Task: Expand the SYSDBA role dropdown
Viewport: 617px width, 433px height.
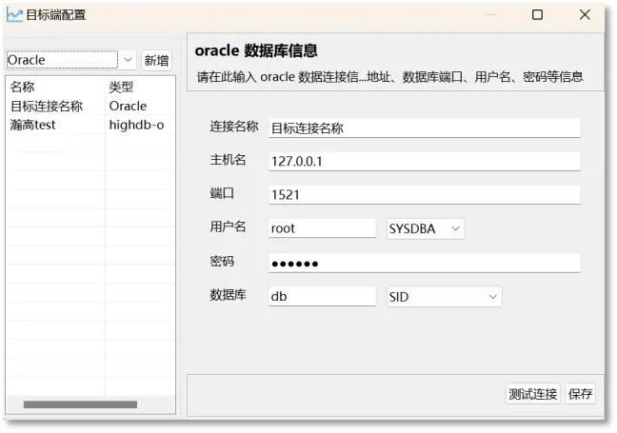Action: [425, 228]
